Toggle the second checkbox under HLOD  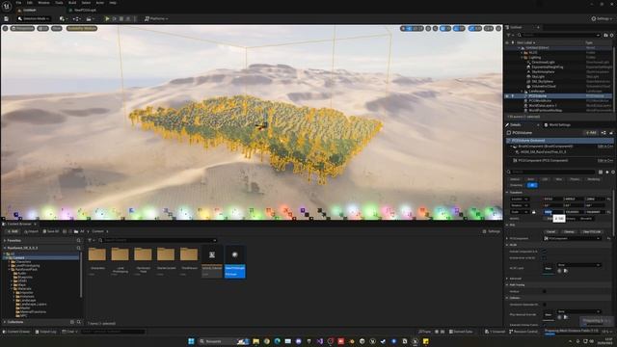(x=544, y=258)
